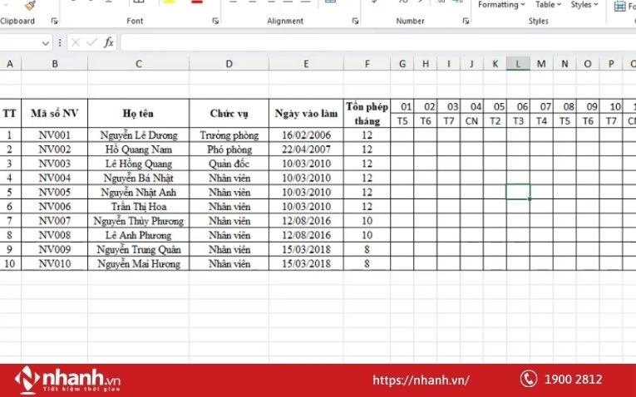Select cell containing NV010
Image resolution: width=636 pixels, height=397 pixels.
54,264
